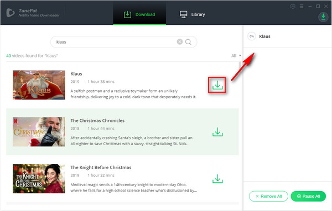
Task: Clear the search text with X icon
Action: pyautogui.click(x=180, y=42)
